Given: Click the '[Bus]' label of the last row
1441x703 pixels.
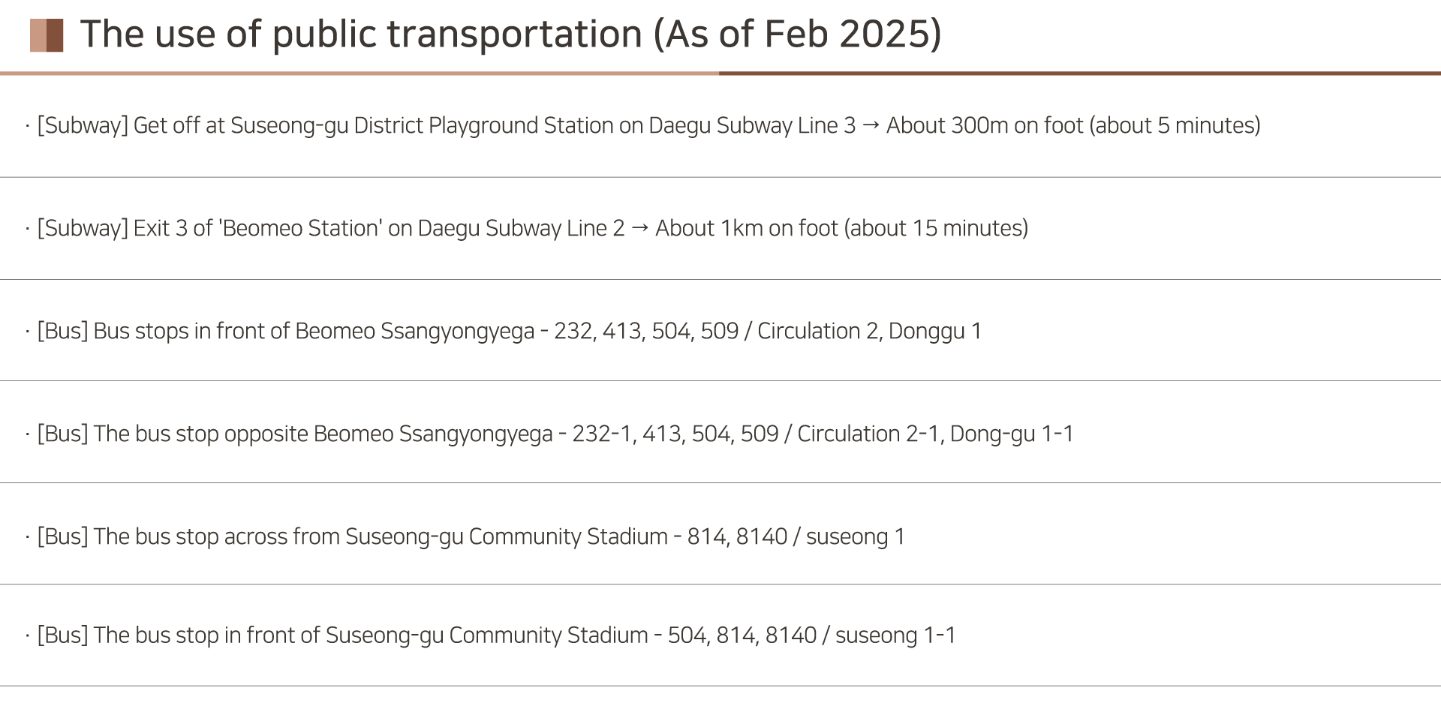Looking at the screenshot, I should pos(62,635).
